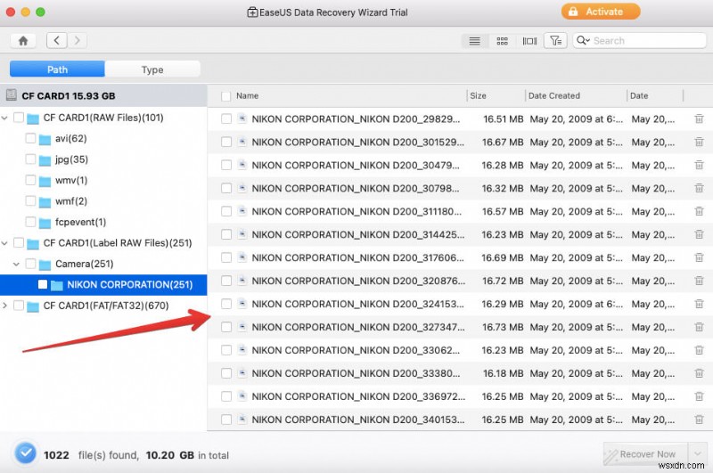
Task: Check the wmv(1) folder checkbox
Action: click(30, 180)
